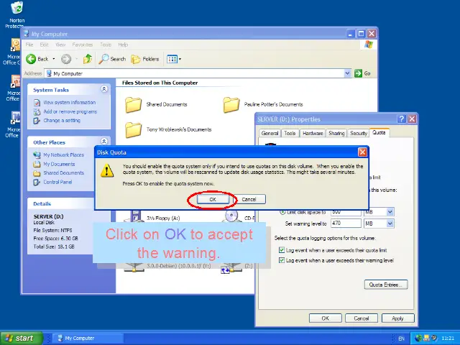This screenshot has height=345, width=460.
Task: Select the Quota tab in SERVER Properties
Action: (x=379, y=132)
